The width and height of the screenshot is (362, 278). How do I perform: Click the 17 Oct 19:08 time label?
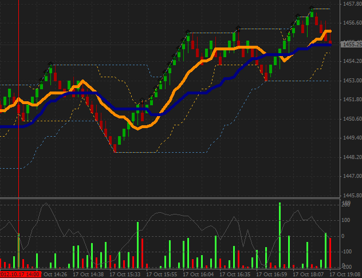click(345, 275)
